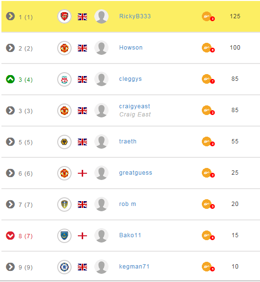Click the Wolves club badge beside traeth

click(x=64, y=141)
